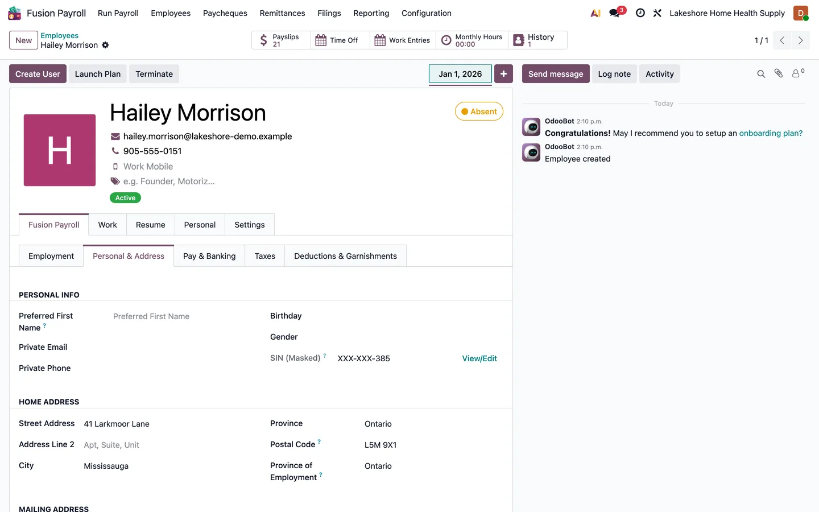The width and height of the screenshot is (819, 512).
Task: Open the debug tools icon
Action: (657, 13)
